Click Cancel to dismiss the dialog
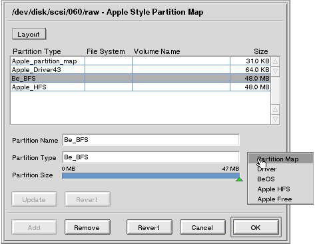The image size is (315, 244). [x=202, y=227]
